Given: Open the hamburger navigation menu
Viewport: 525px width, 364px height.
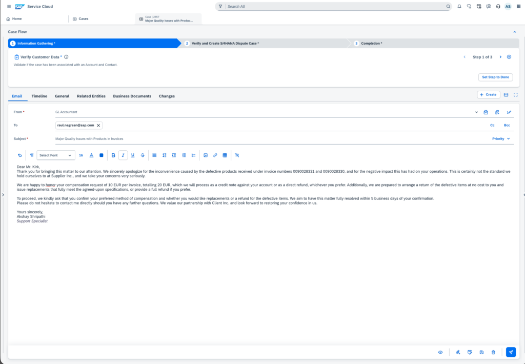Looking at the screenshot, I should (x=9, y=6).
